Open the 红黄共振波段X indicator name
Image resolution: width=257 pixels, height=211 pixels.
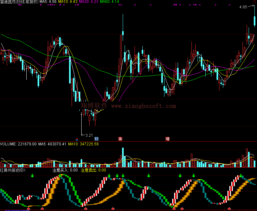point(13,170)
